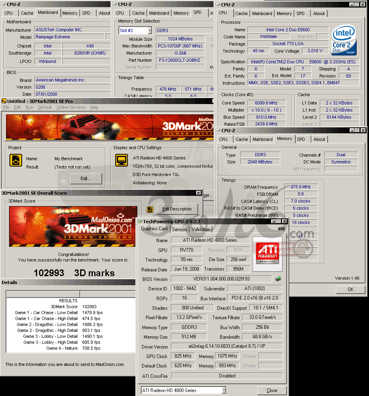Click the Edit... button in Project section

(x=86, y=178)
